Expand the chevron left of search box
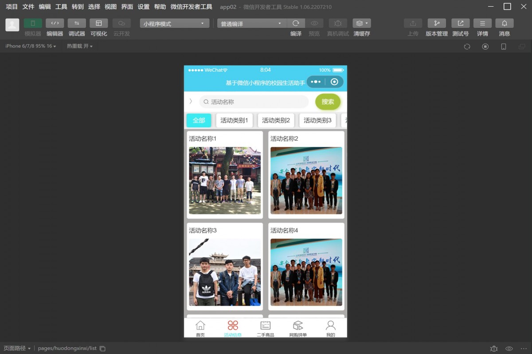Viewport: 532px width, 354px height. [191, 101]
